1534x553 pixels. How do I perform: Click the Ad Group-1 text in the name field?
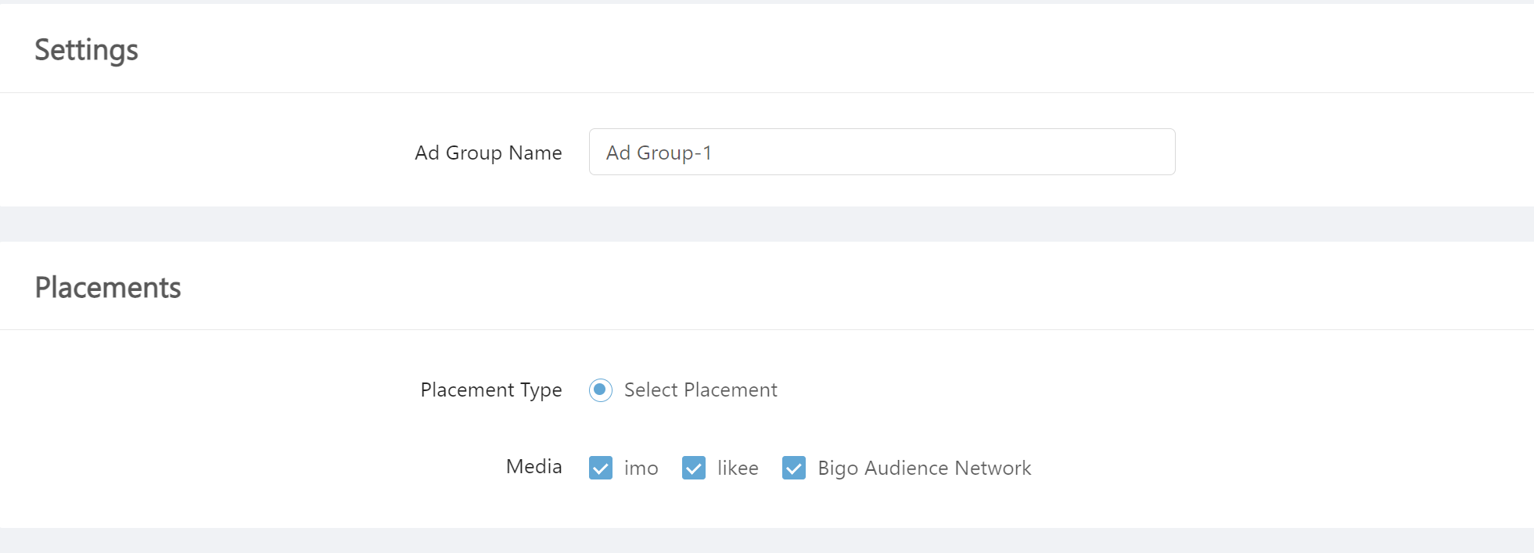tap(659, 153)
